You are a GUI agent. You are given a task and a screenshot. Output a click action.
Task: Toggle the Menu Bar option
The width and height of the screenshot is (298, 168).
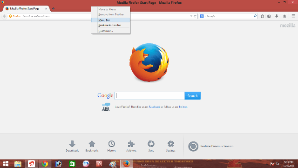(x=110, y=20)
